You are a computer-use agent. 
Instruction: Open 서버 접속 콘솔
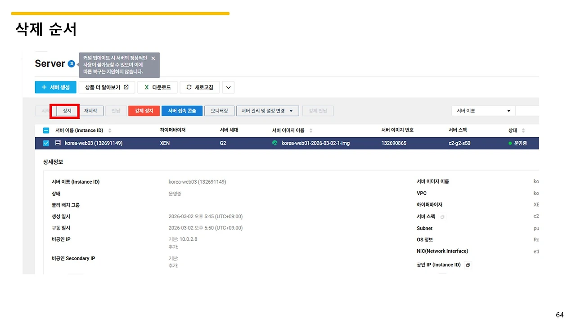pyautogui.click(x=182, y=111)
